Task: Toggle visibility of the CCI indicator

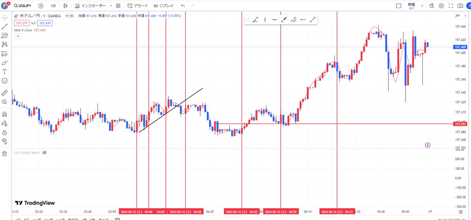Action: pyautogui.click(x=45, y=153)
